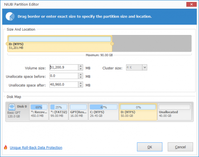Click the flame icon beside Roll-Back link
199x157 pixels.
point(6,147)
